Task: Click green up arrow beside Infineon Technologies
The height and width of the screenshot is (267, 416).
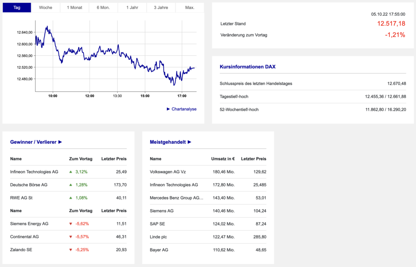Action: pos(71,172)
